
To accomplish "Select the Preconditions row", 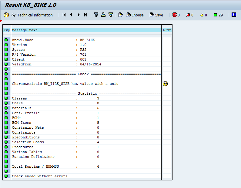I will (86, 137).
